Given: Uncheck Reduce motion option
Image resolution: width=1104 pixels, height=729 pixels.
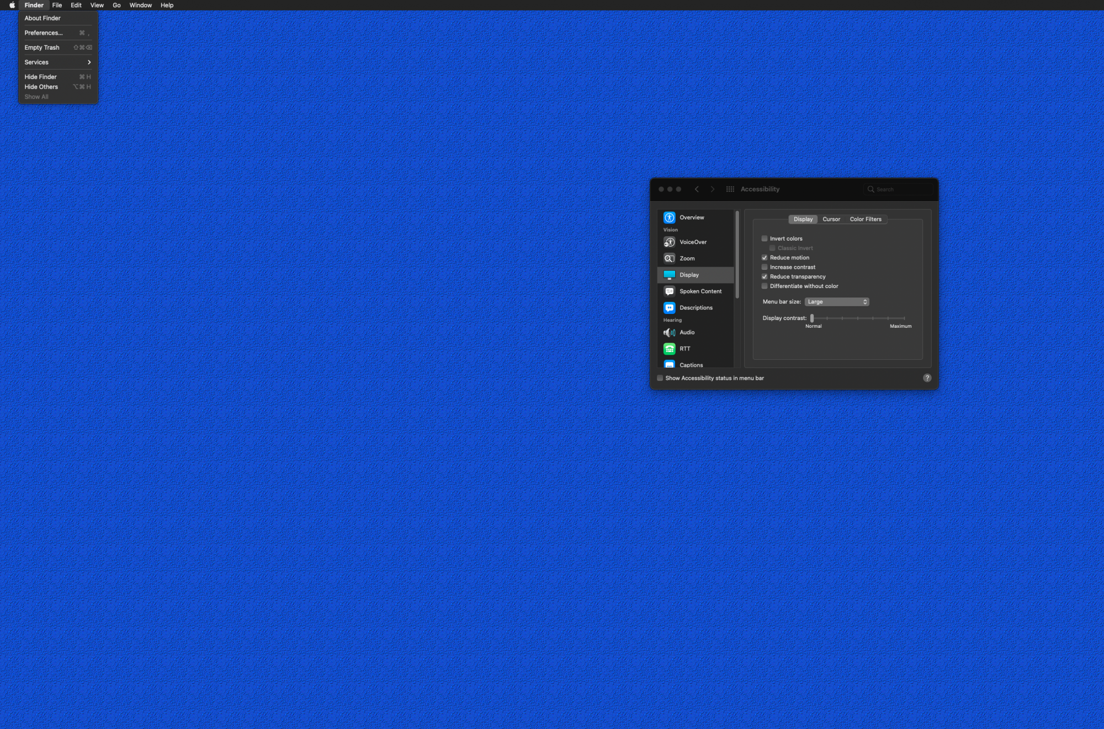Looking at the screenshot, I should click(765, 258).
